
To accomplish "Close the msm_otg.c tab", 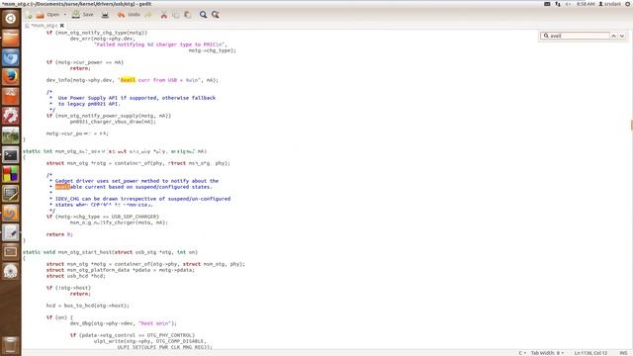I will [61, 26].
